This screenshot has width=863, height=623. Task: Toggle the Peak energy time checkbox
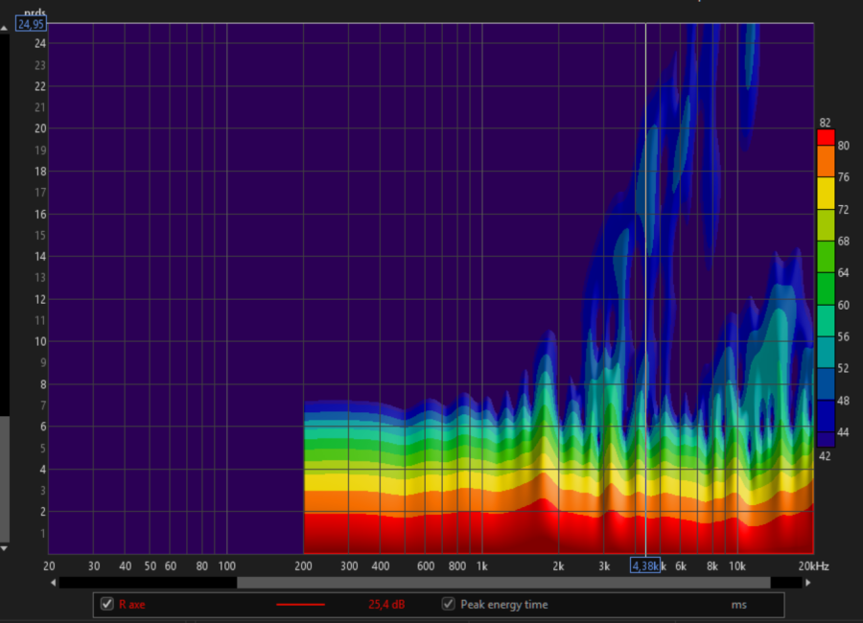(x=447, y=604)
